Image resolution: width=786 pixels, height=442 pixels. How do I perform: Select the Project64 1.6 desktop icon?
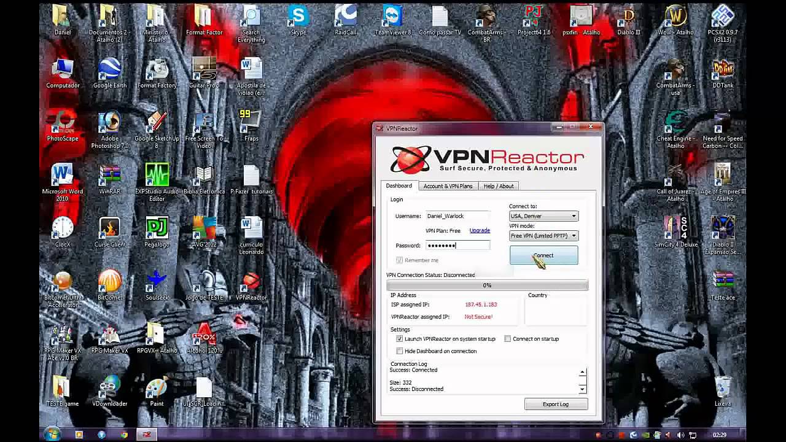[534, 20]
